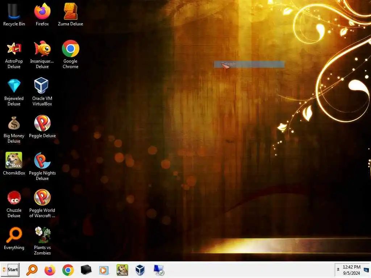Choose Refresh in the context menu
This screenshot has height=278, width=371.
pyautogui.click(x=249, y=64)
